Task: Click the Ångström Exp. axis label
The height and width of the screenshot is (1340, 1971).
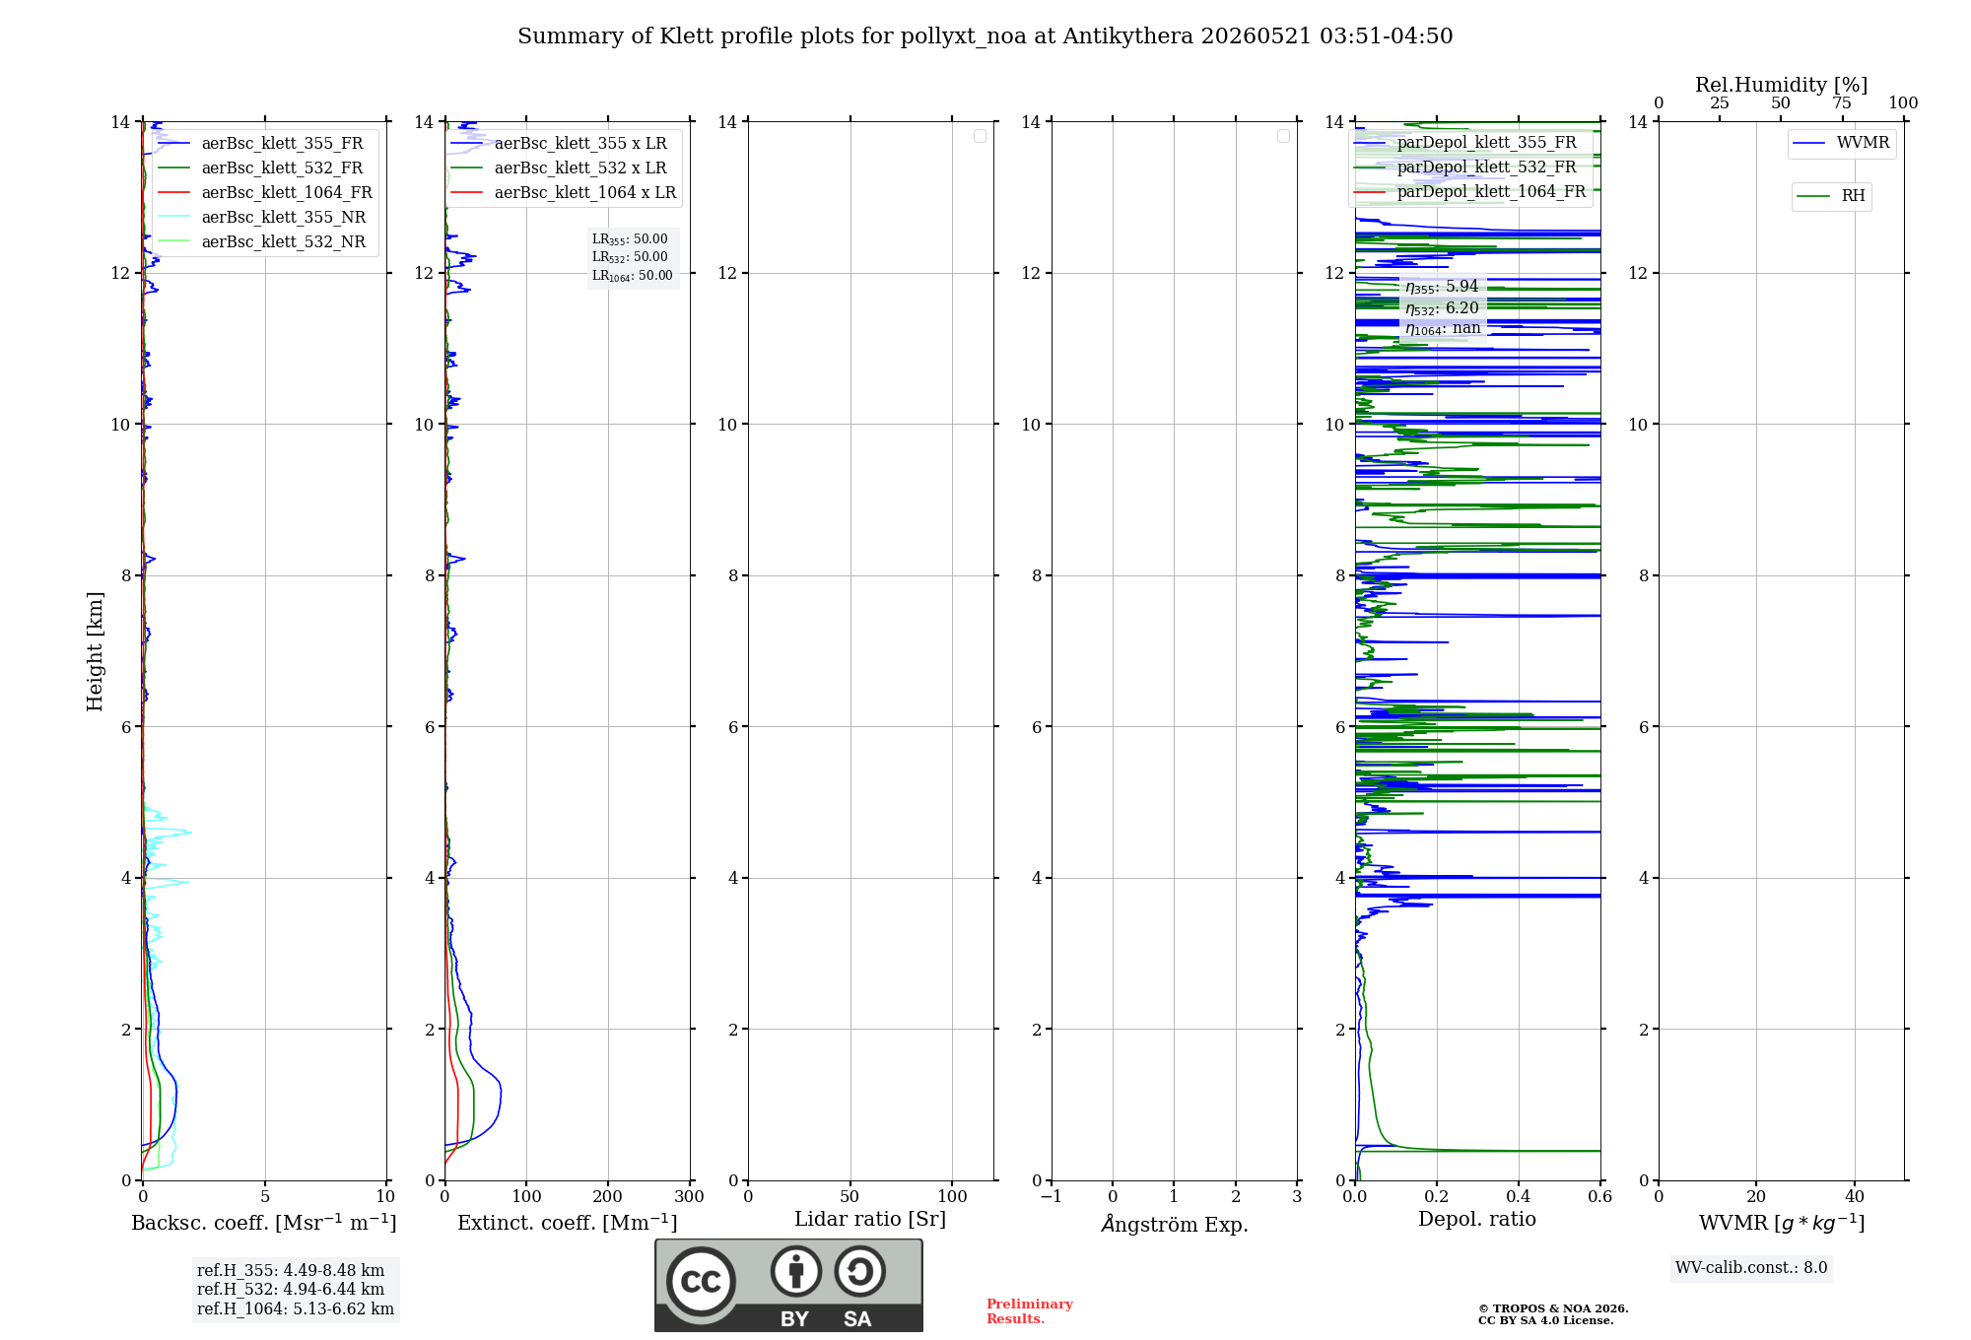Action: click(x=1175, y=1225)
